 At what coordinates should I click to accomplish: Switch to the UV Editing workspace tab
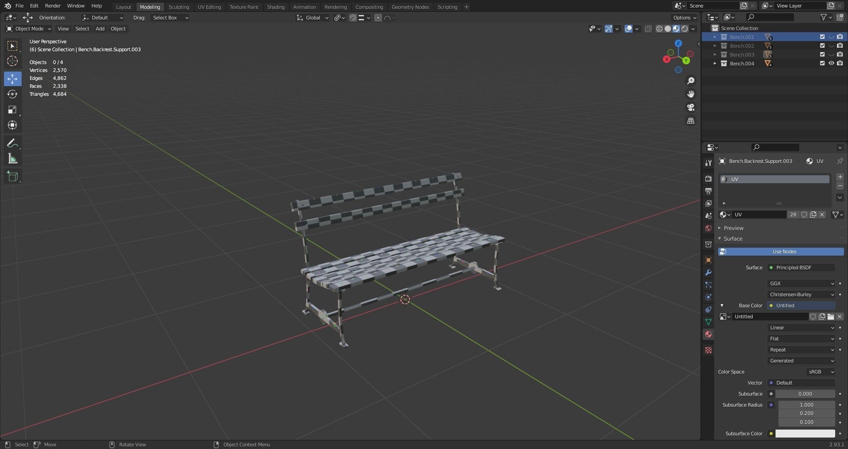point(209,7)
